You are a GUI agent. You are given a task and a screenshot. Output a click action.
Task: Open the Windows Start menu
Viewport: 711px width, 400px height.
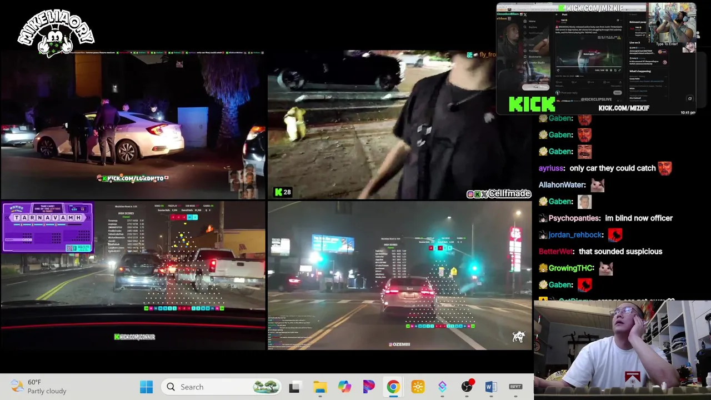146,387
